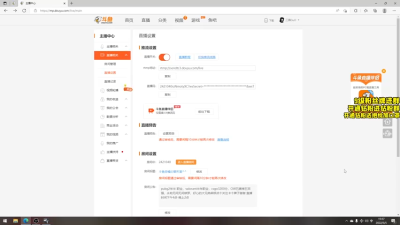Open a new browser tab

(71, 3)
